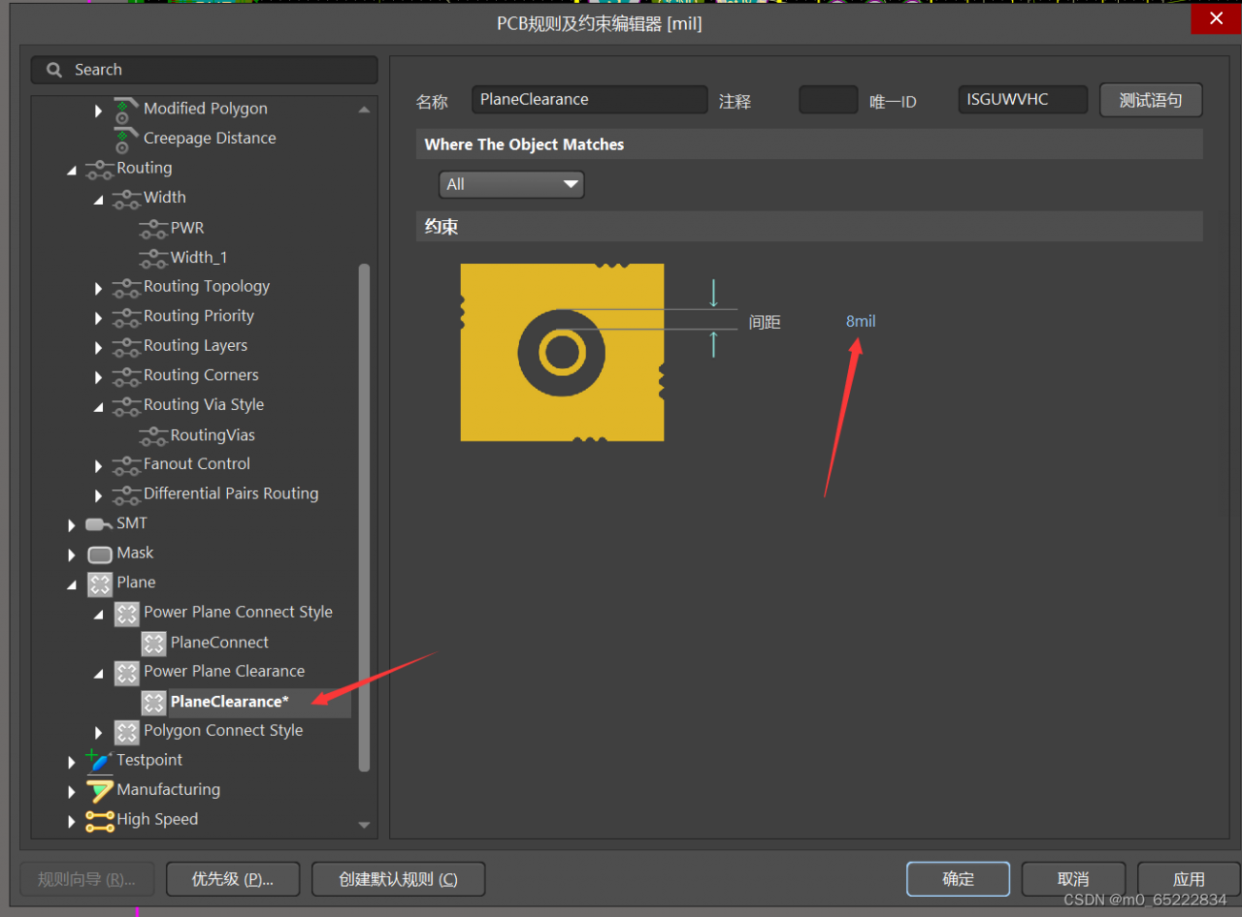The image size is (1242, 917).
Task: Collapse the Routing Via Style node
Action: [x=99, y=407]
